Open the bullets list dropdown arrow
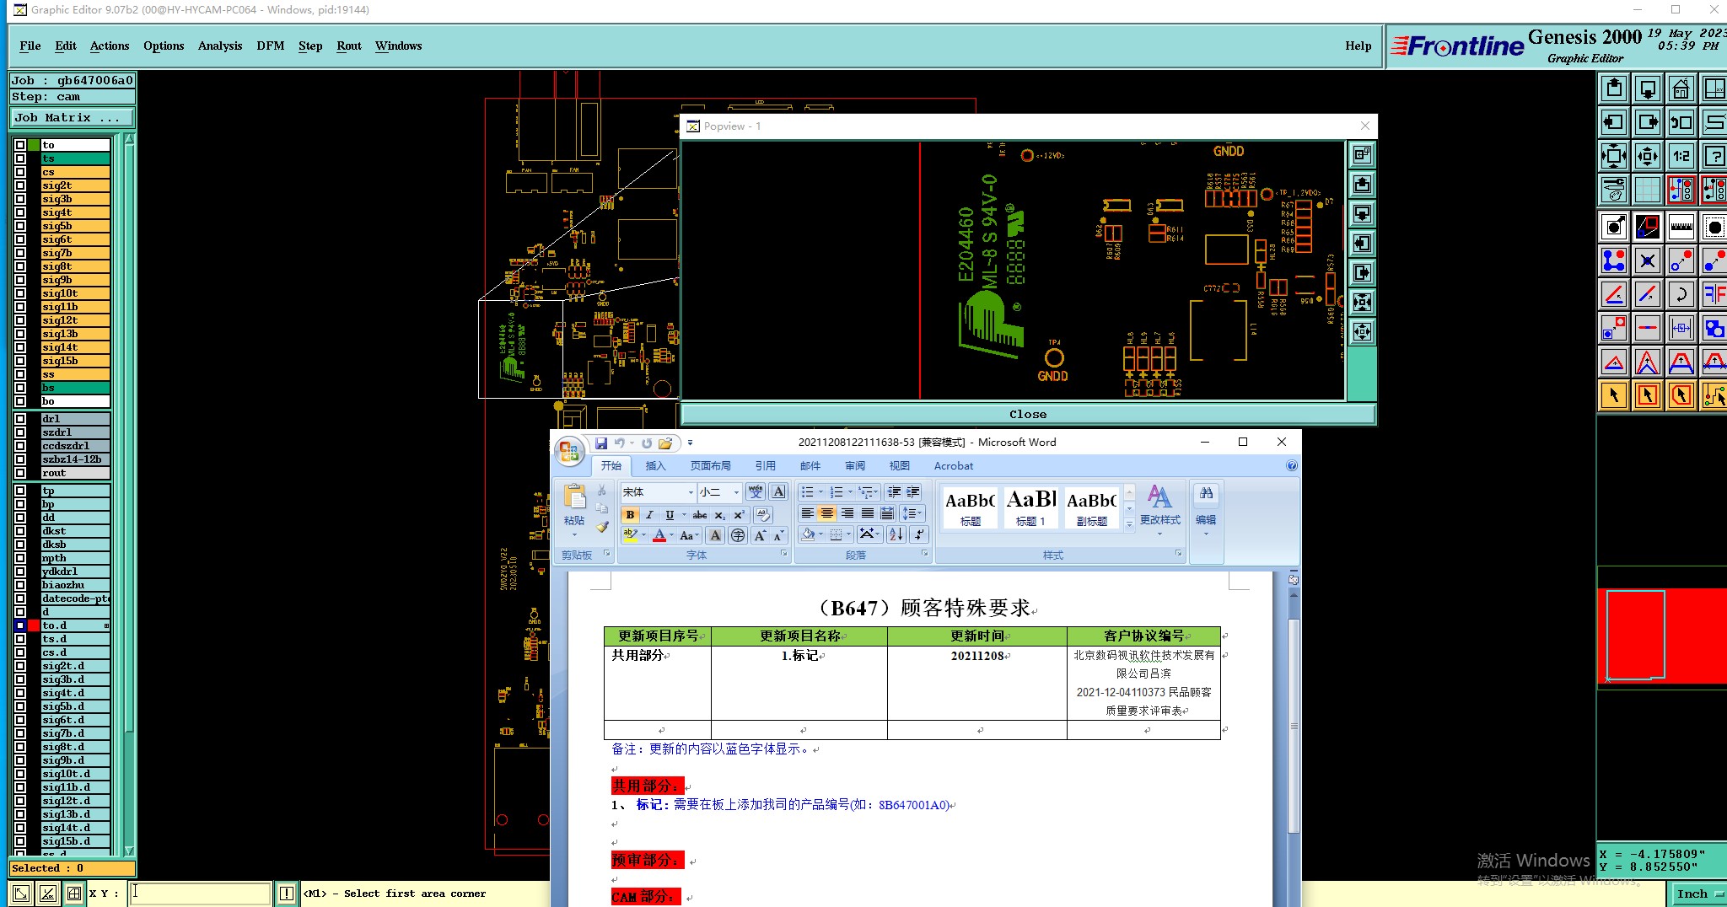 (x=820, y=492)
